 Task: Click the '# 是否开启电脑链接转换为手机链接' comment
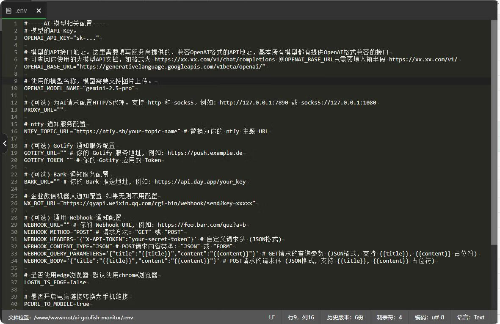coord(76,297)
